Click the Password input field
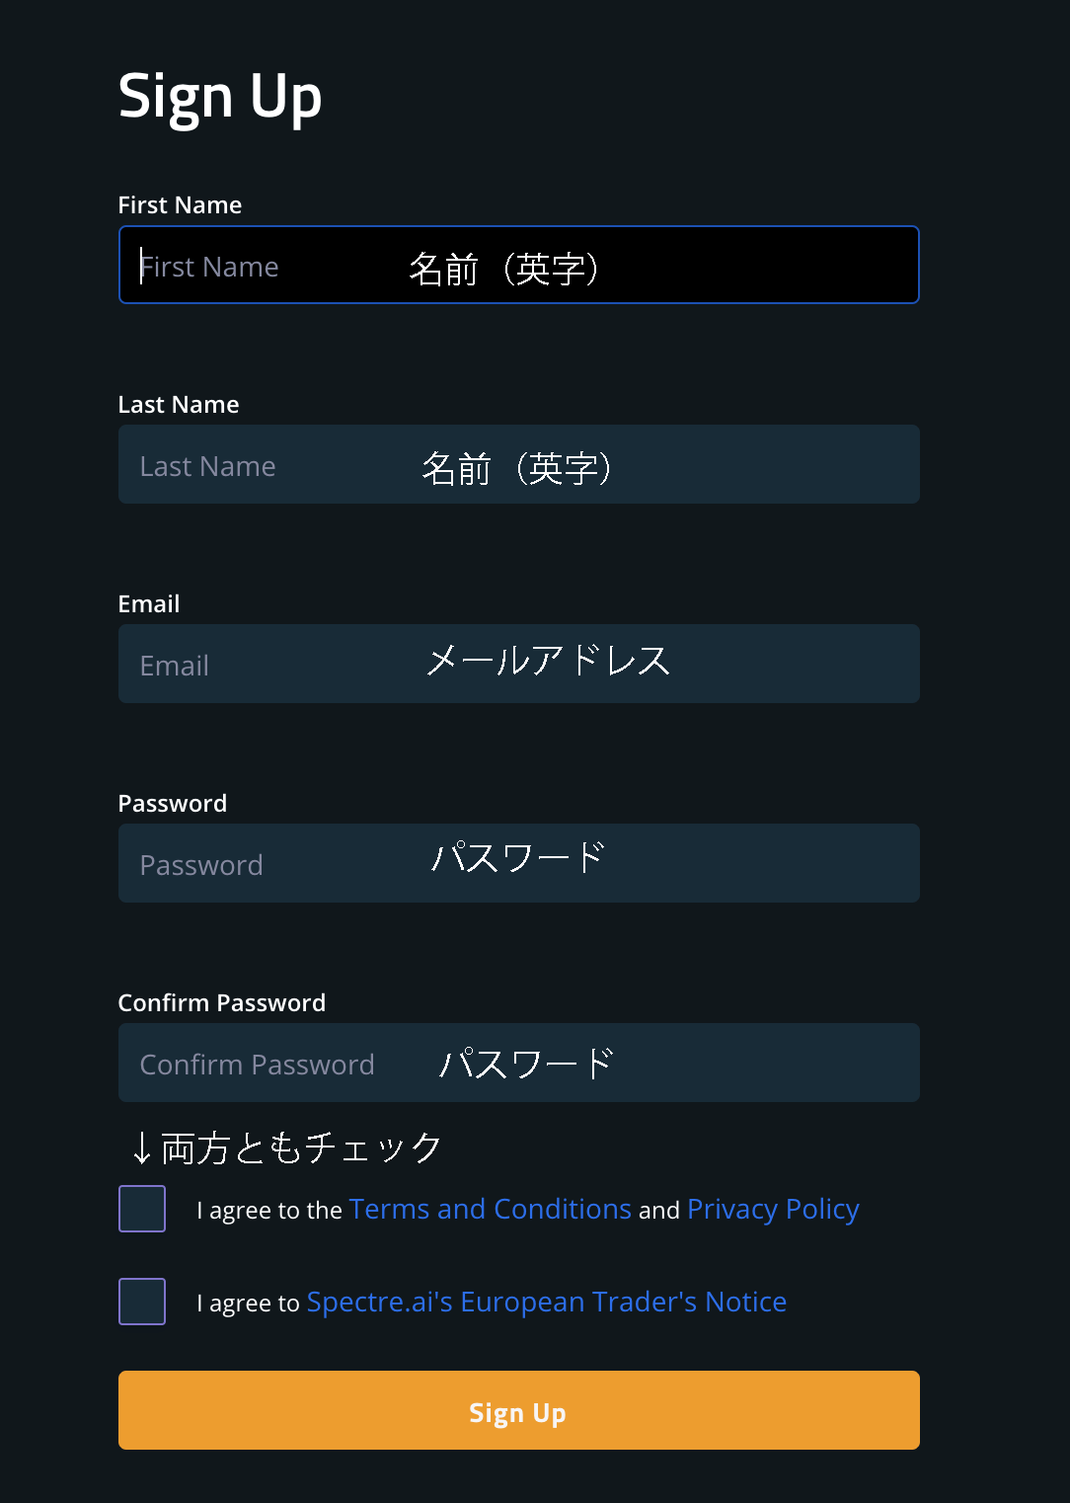 tap(518, 863)
